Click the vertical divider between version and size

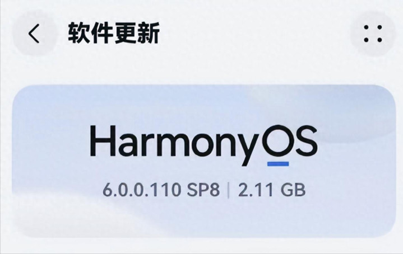[229, 190]
